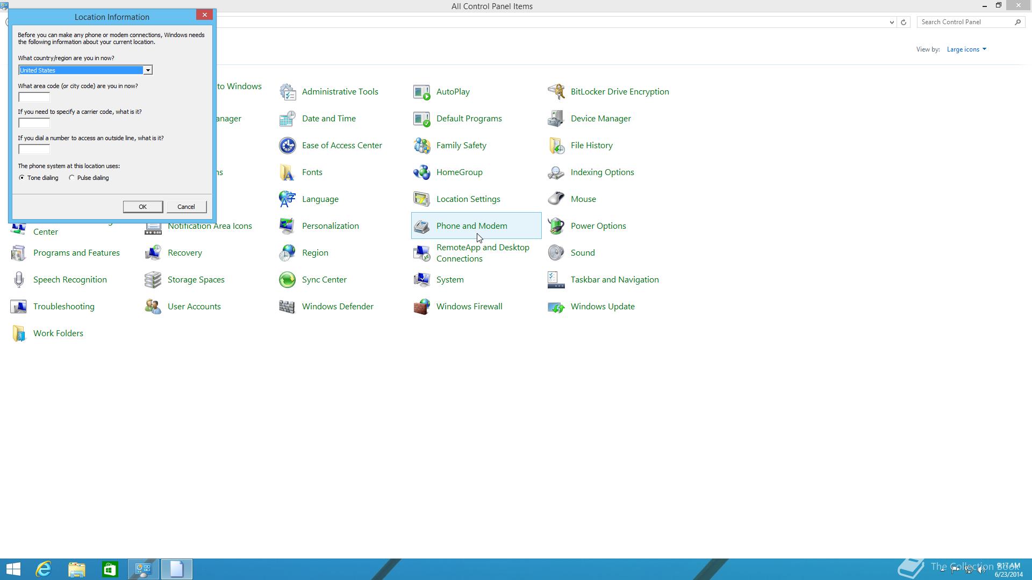Open the Administrative Tools icon
This screenshot has width=1032, height=580.
(x=288, y=92)
